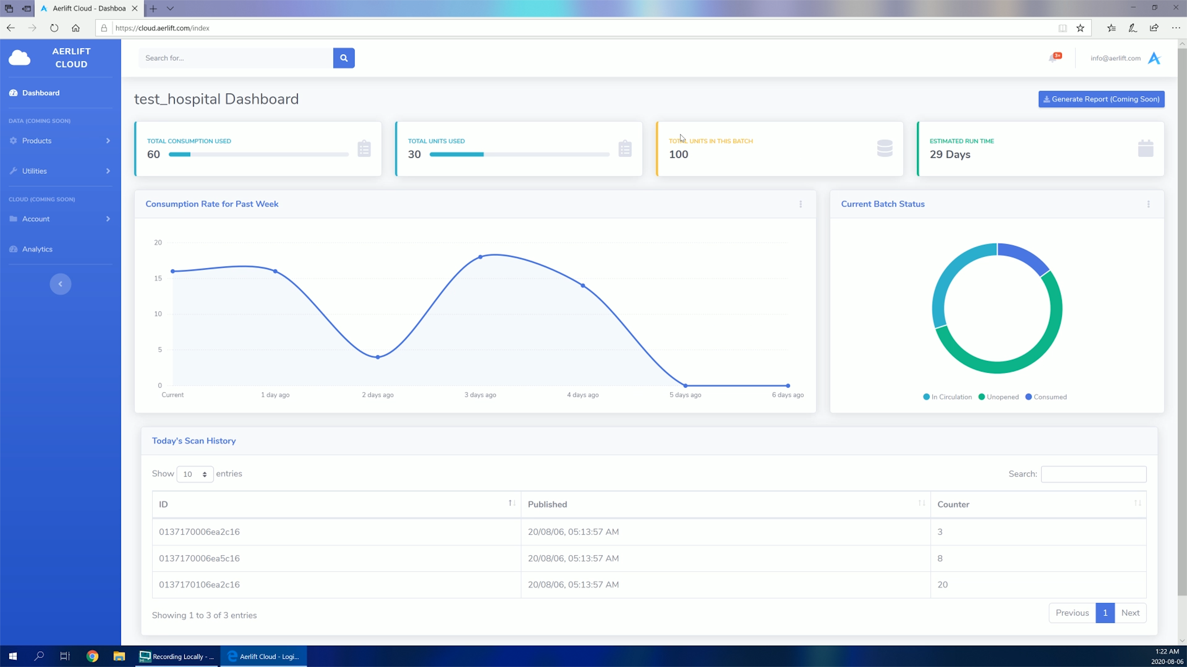This screenshot has height=667, width=1187.
Task: Click the Aerlift user avatar logo
Action: [x=1154, y=58]
